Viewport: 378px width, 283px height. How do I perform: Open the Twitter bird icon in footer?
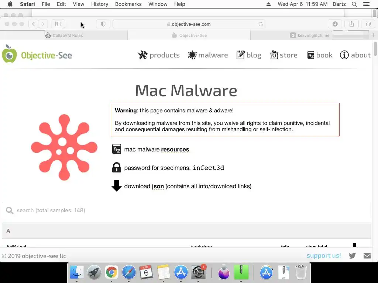[x=352, y=256]
